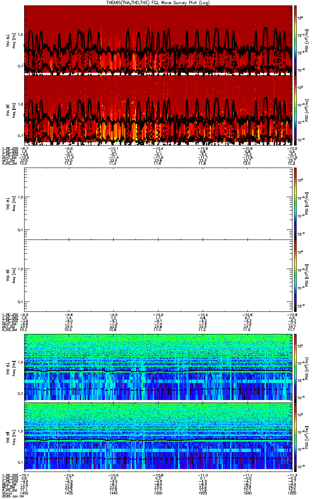Pick the PSD color bar beside THD BL panel
This screenshot has height=499, width=312.
click(295, 203)
